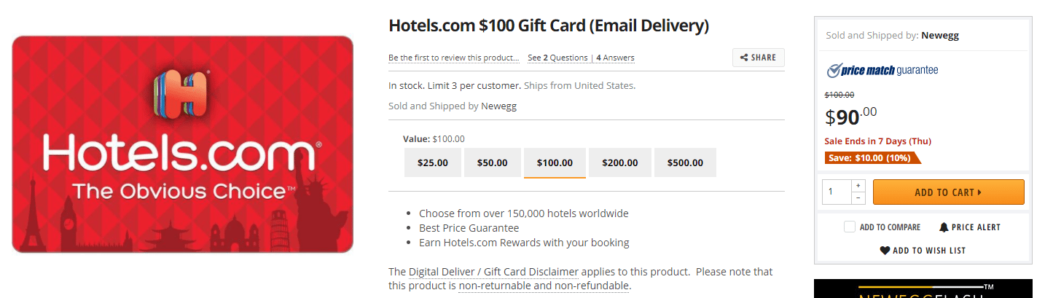
Task: Choose the $200.00 gift card value
Action: (x=620, y=162)
